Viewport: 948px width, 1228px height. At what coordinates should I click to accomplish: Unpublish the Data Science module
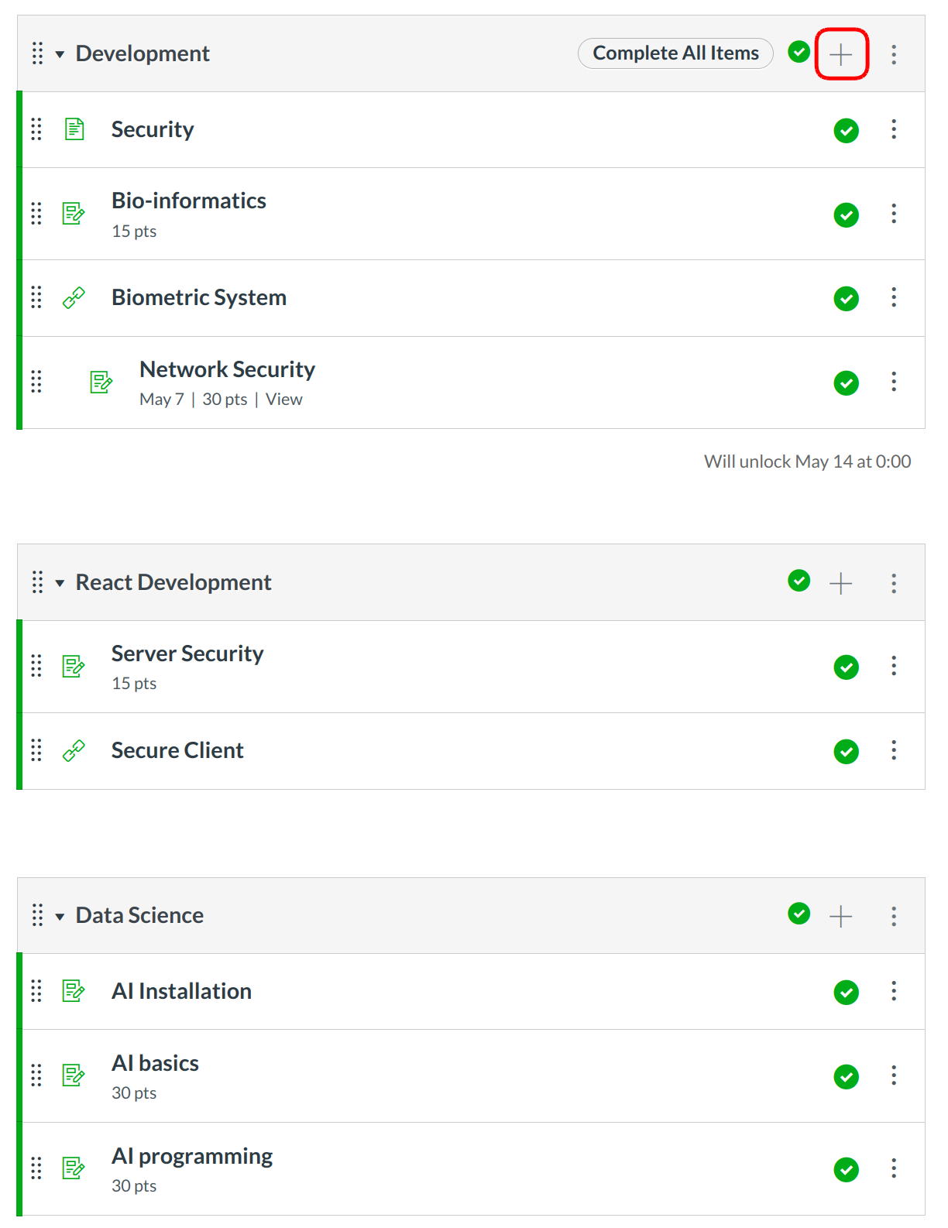[799, 914]
